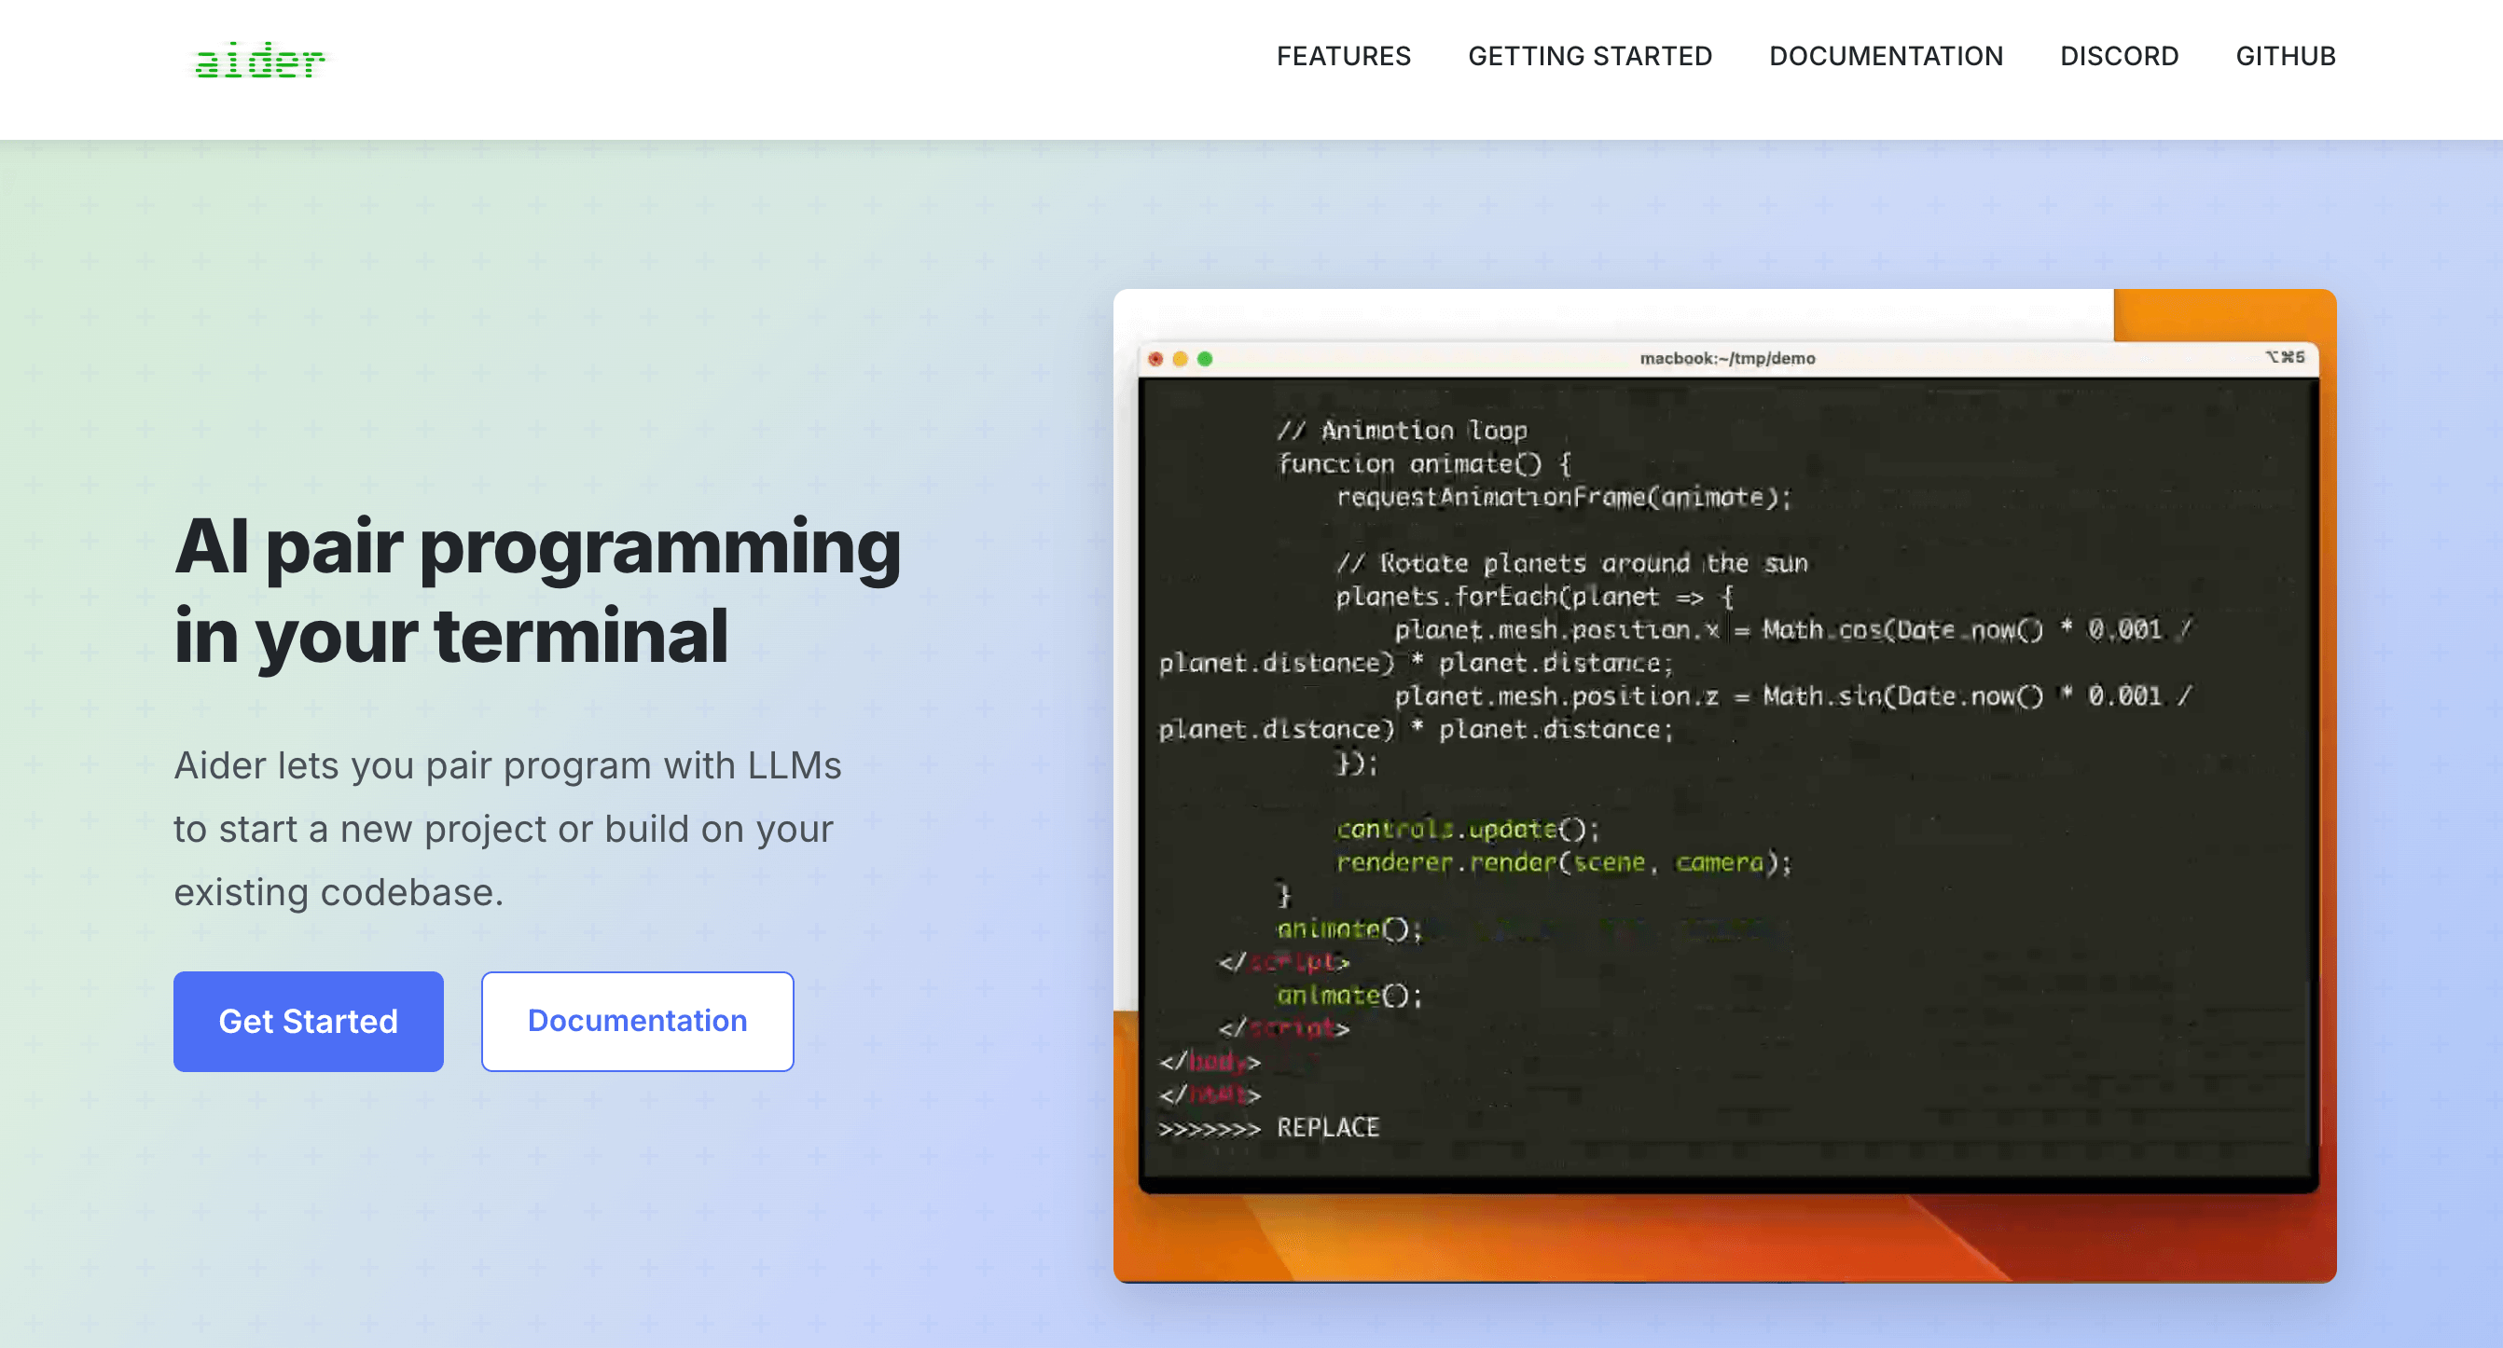Viewport: 2503px width, 1348px height.
Task: Click the terminal shortcut indicator ⌥⌘5
Action: (2285, 356)
